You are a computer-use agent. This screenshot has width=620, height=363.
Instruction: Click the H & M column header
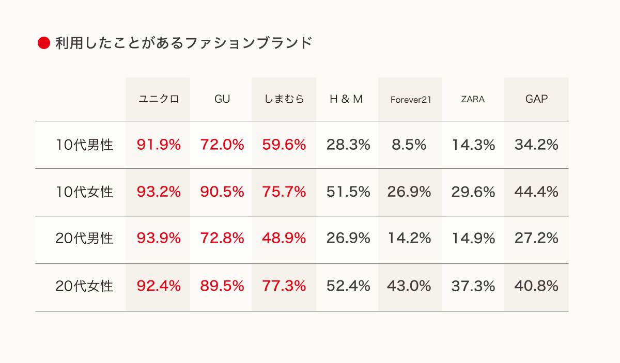[347, 99]
